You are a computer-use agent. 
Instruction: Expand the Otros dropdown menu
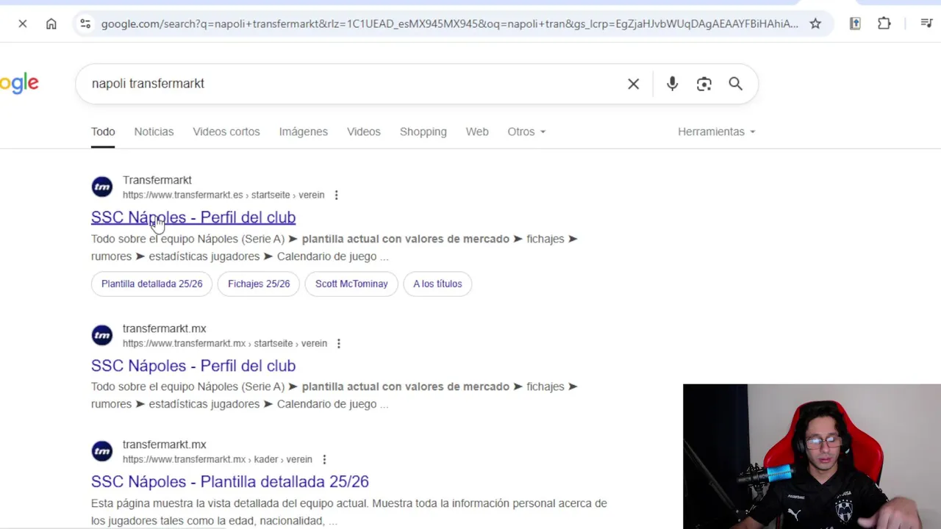coord(526,132)
